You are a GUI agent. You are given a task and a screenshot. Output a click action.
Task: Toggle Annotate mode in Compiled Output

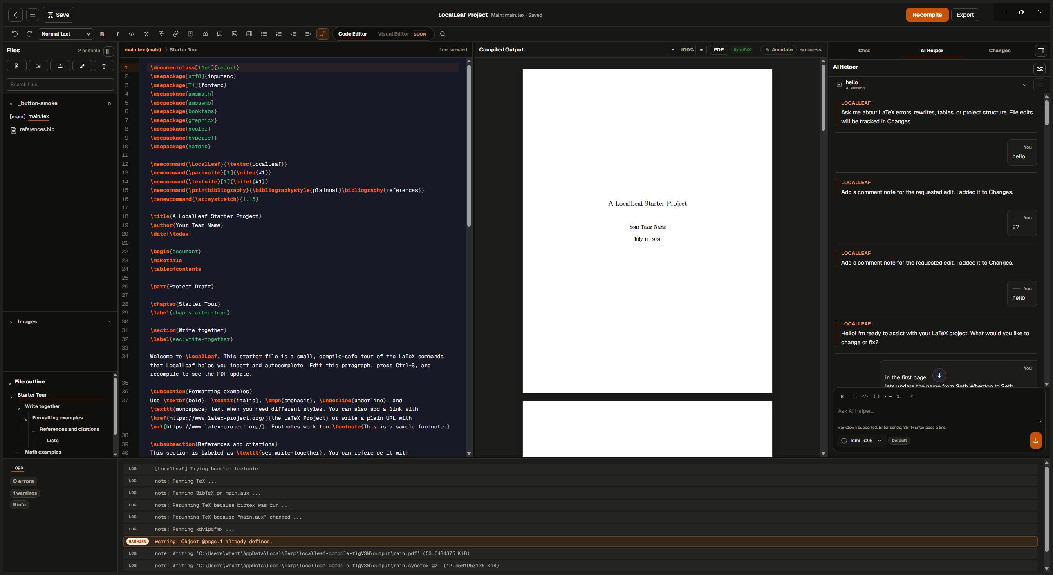779,50
